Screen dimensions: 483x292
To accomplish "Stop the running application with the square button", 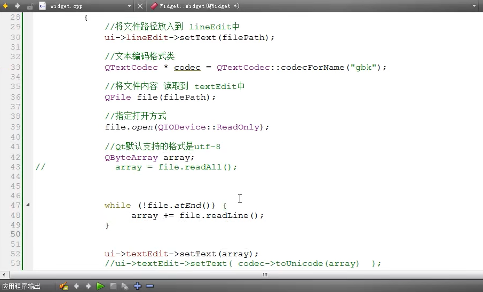I will [x=113, y=286].
